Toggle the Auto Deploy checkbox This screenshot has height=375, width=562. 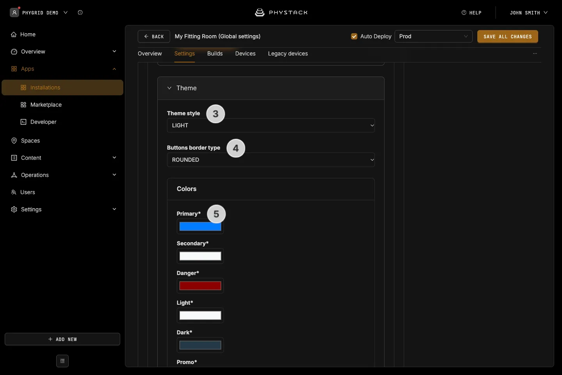(354, 36)
